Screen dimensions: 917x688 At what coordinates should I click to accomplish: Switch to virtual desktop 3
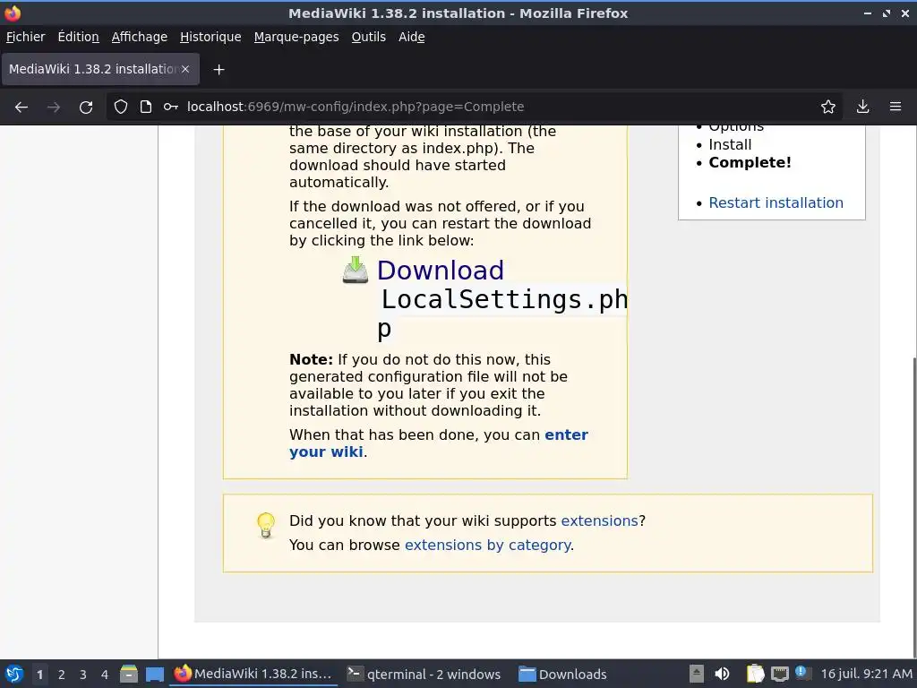83,674
